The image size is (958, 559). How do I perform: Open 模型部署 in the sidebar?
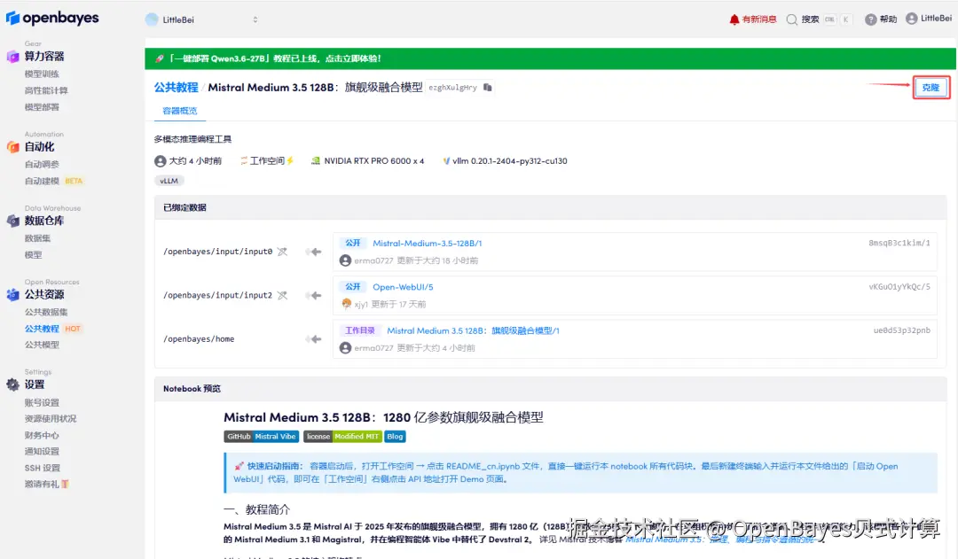(x=42, y=107)
